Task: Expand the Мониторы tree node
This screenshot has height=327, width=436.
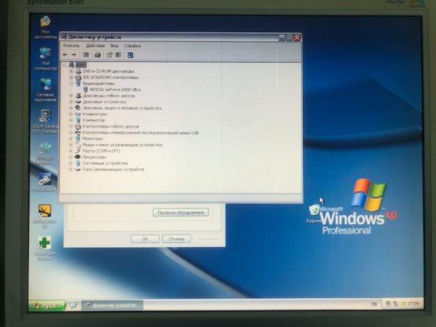Action: [71, 138]
